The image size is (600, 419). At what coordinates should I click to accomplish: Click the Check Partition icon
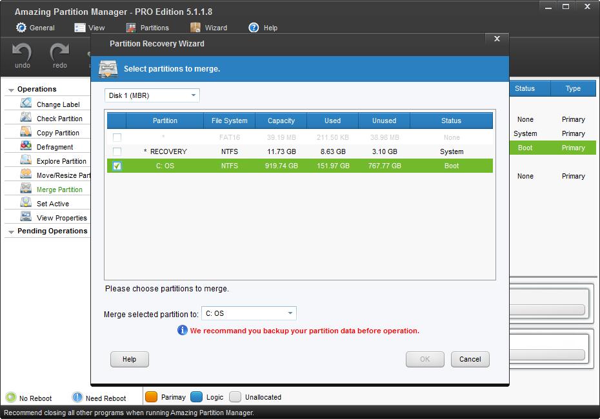26,117
